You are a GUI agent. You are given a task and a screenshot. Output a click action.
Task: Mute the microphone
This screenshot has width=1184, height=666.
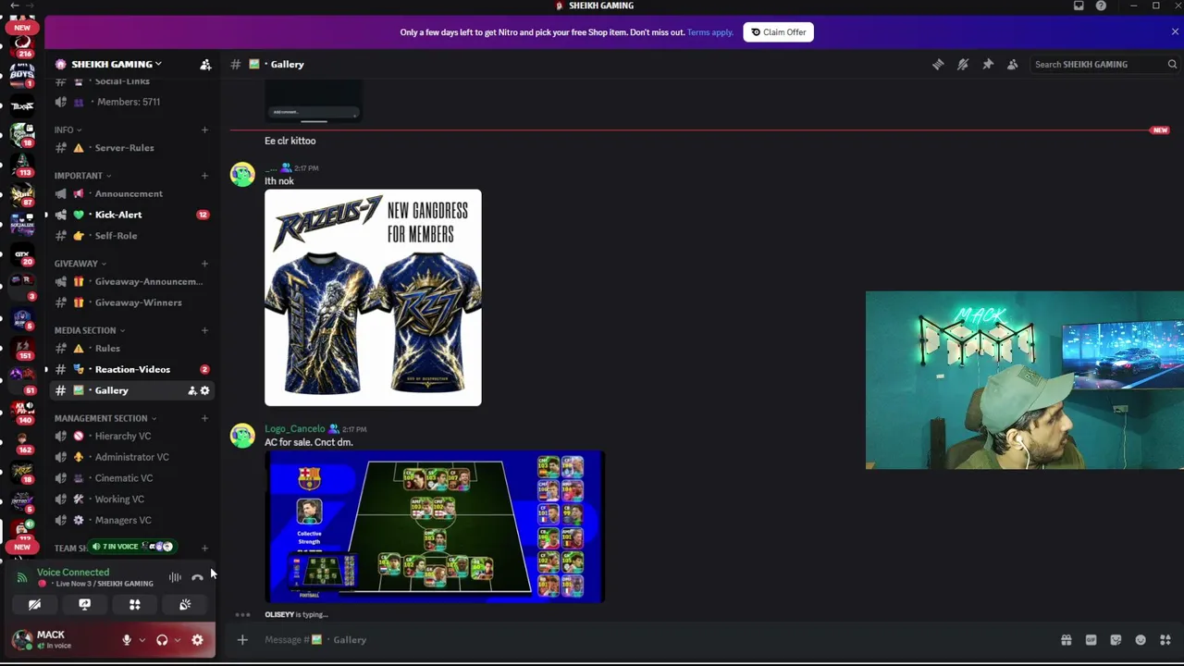pos(127,640)
